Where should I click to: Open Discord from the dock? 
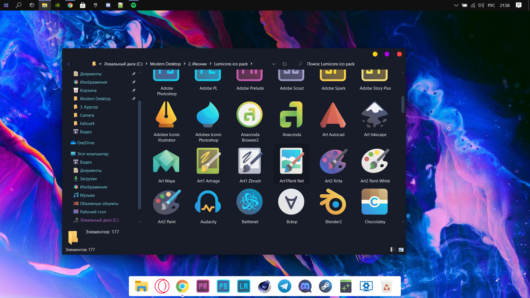click(305, 286)
